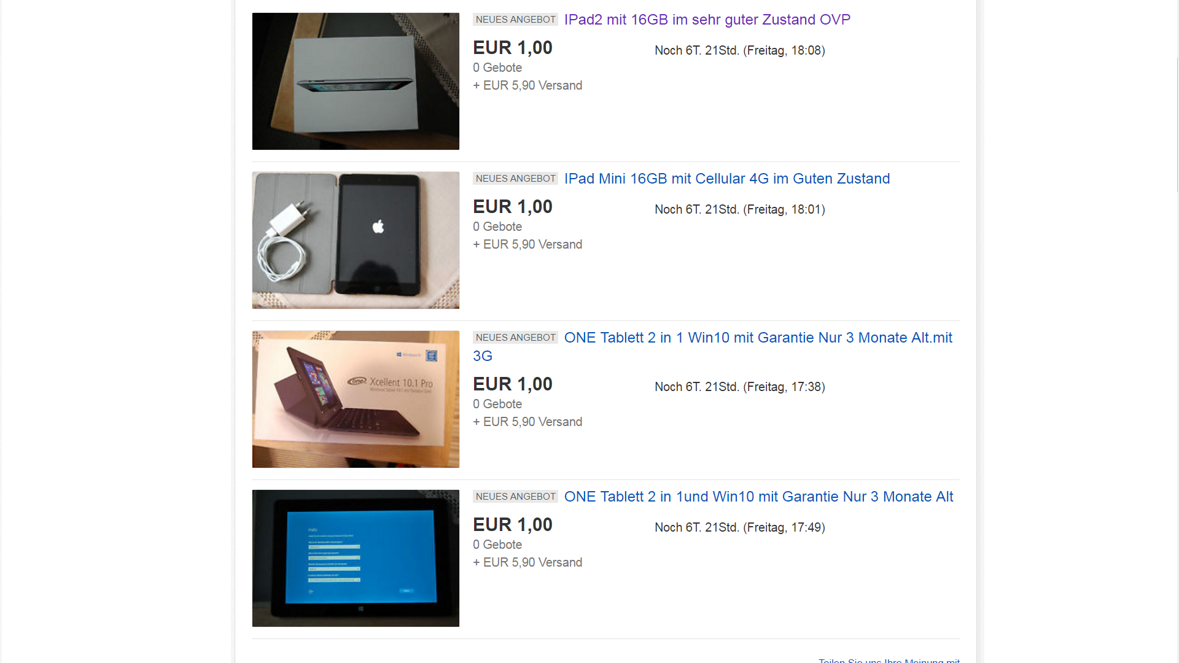
Task: Click NEUES ANGEBOT badge on IPad2 listing
Action: [515, 20]
